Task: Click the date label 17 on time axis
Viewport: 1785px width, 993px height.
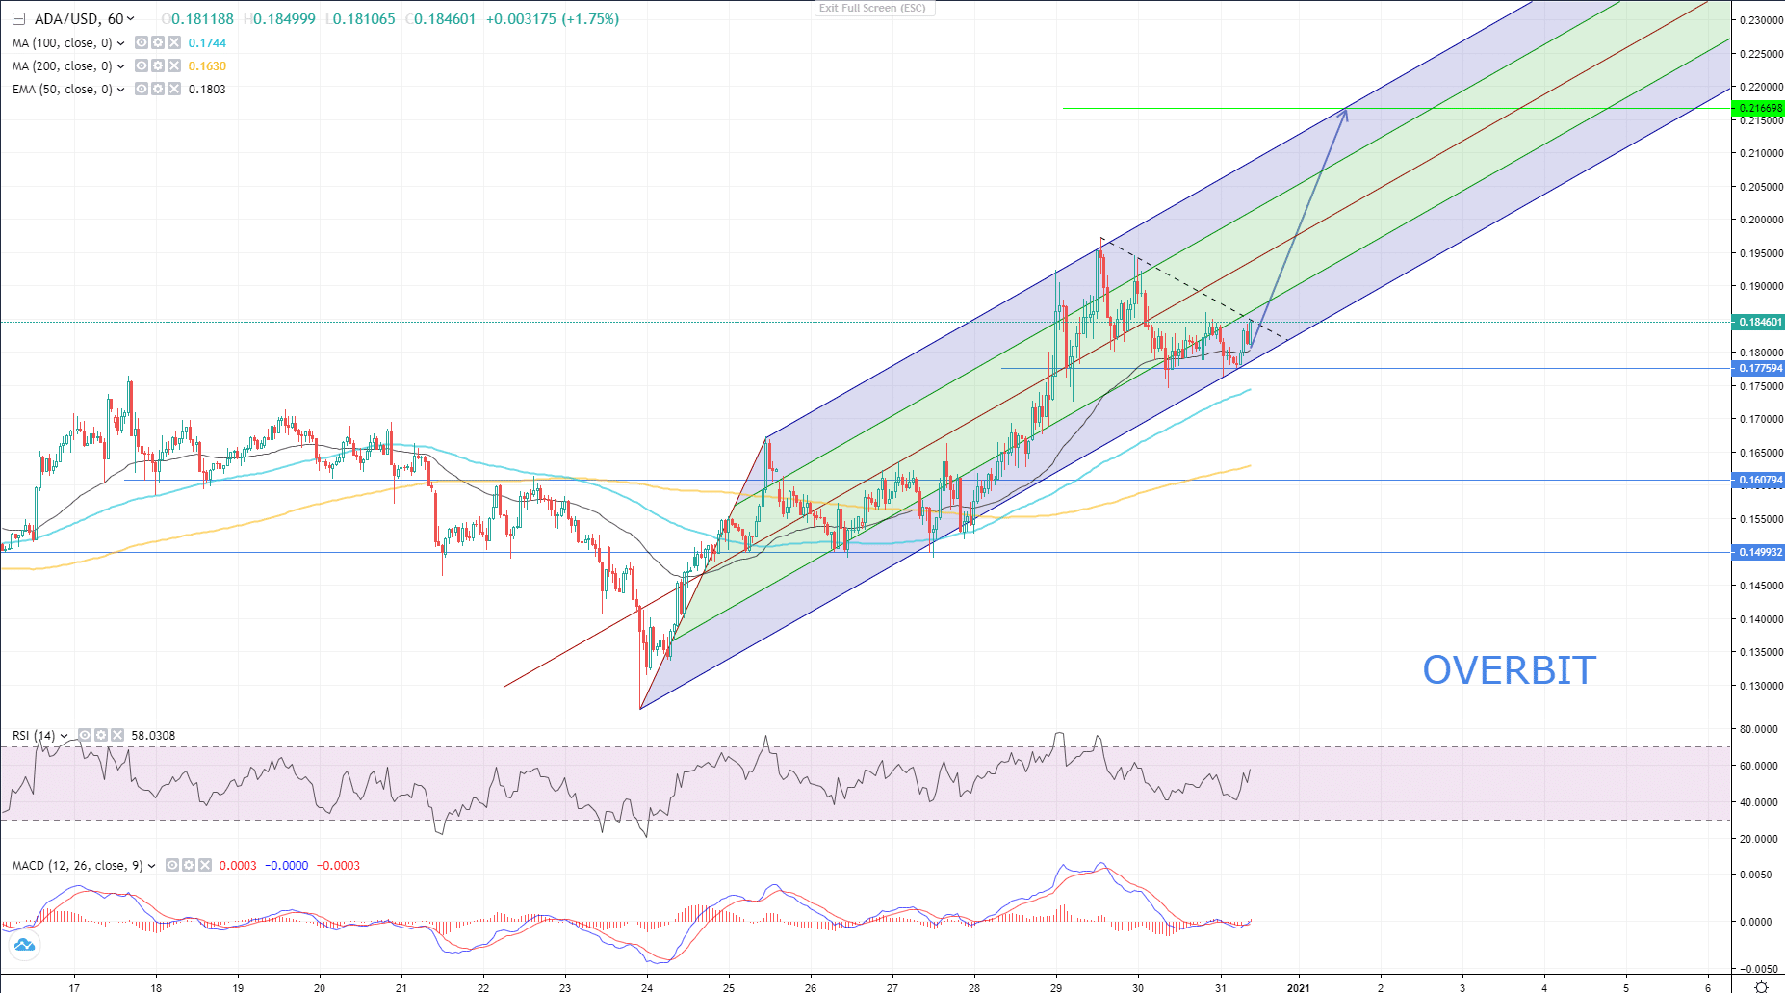Action: coord(74,987)
